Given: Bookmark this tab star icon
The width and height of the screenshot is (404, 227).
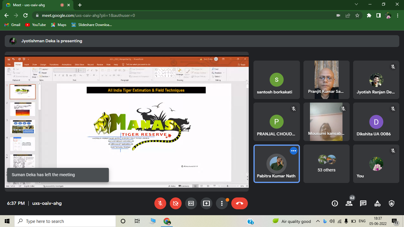Looking at the screenshot, I should [x=357, y=15].
